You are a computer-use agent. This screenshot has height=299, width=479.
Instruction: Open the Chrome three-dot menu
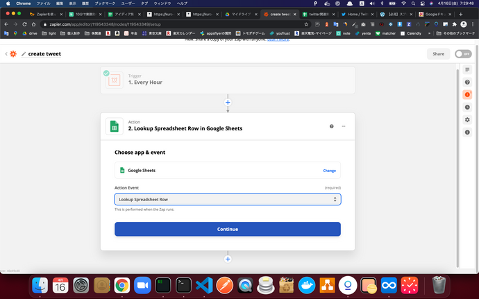click(473, 24)
